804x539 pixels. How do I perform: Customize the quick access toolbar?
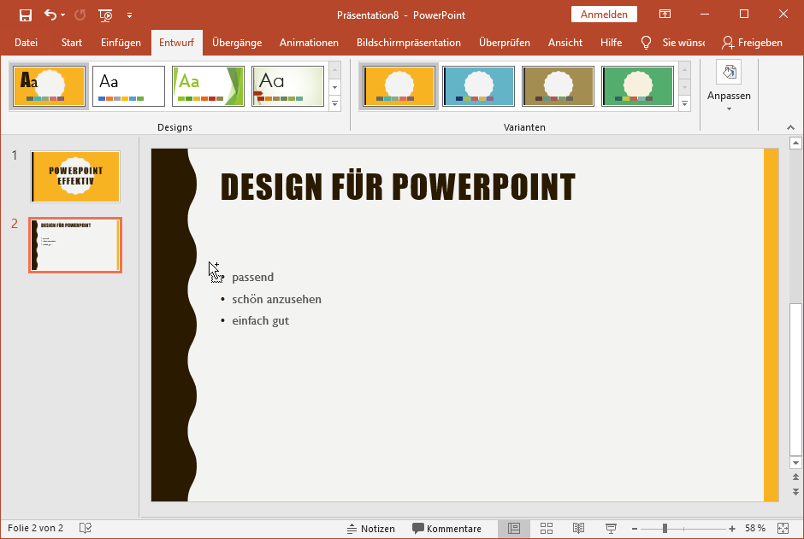pos(130,15)
